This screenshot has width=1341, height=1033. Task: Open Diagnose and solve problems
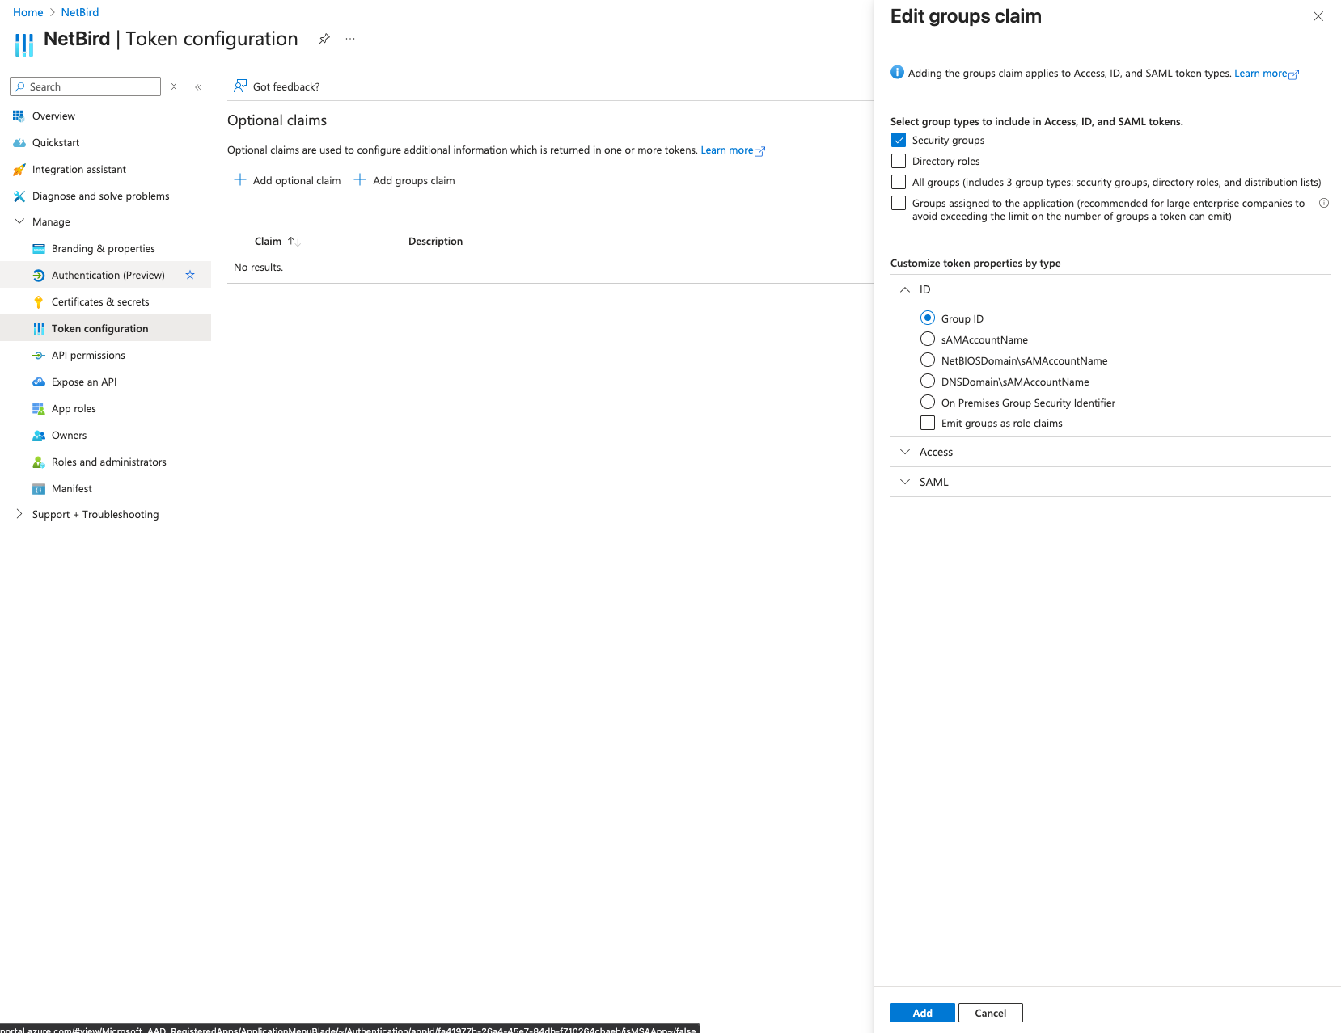point(101,196)
